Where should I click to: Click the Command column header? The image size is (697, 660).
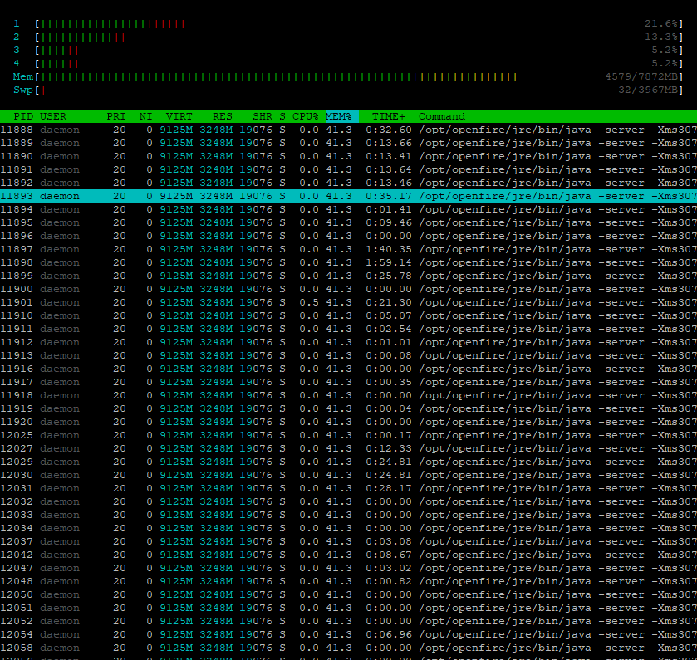click(442, 116)
